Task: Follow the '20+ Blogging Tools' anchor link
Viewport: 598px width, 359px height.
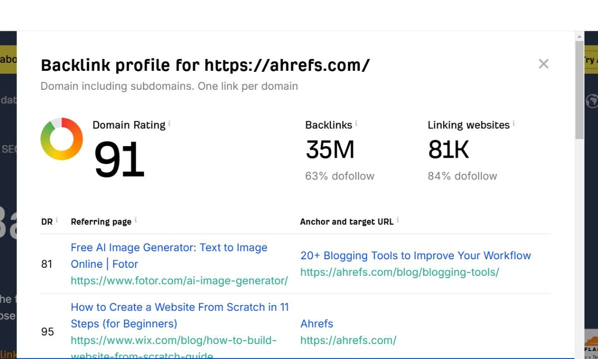Action: pyautogui.click(x=415, y=255)
